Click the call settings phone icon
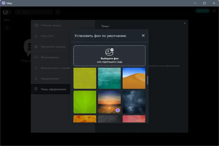219x146 pixels. coord(36,46)
